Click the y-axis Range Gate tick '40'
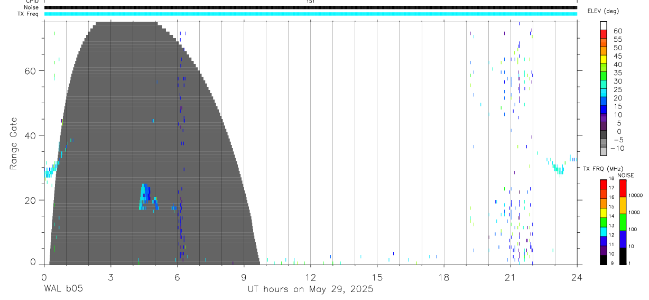 point(31,135)
